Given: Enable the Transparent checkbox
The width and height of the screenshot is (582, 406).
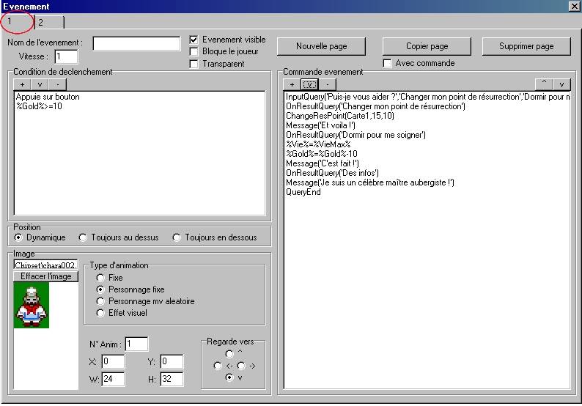Looking at the screenshot, I should (x=194, y=64).
